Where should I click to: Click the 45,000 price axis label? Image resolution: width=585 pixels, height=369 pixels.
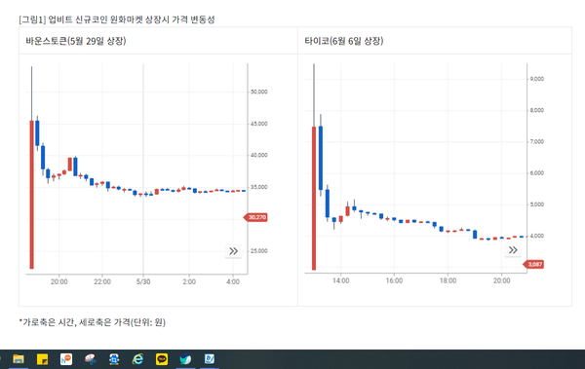coord(259,124)
